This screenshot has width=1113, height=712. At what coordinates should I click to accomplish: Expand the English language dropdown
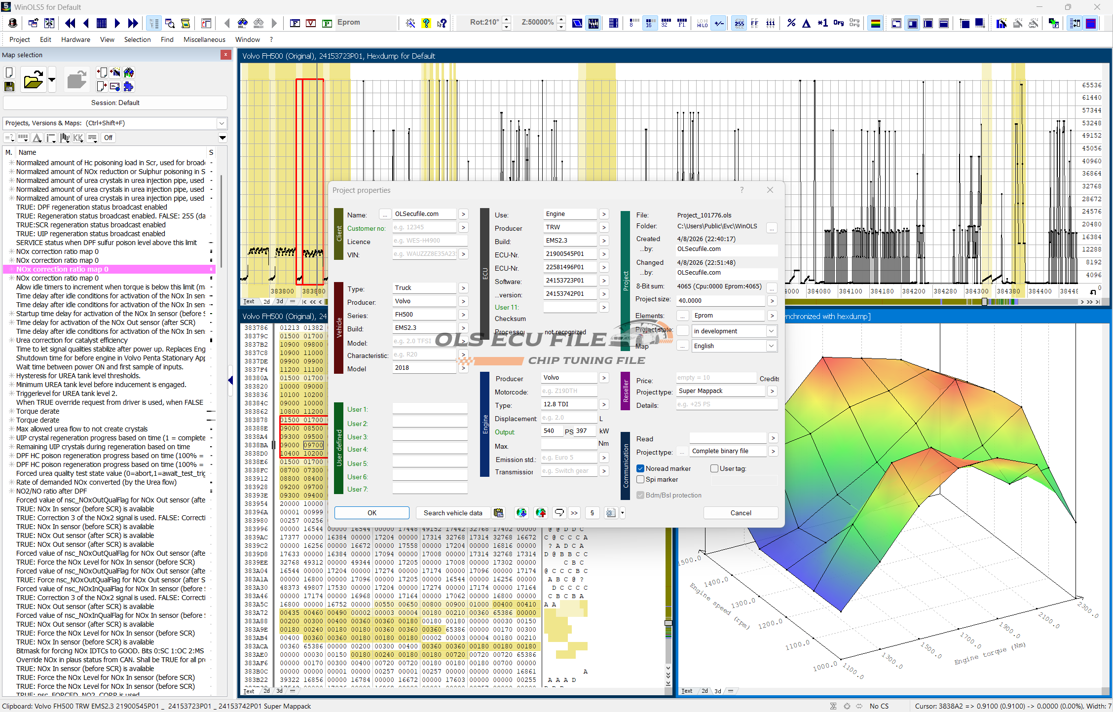[x=771, y=346]
